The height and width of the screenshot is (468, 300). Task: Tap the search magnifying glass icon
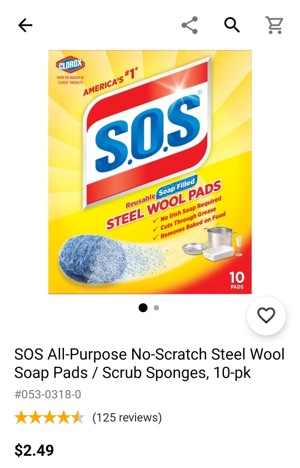click(x=232, y=25)
